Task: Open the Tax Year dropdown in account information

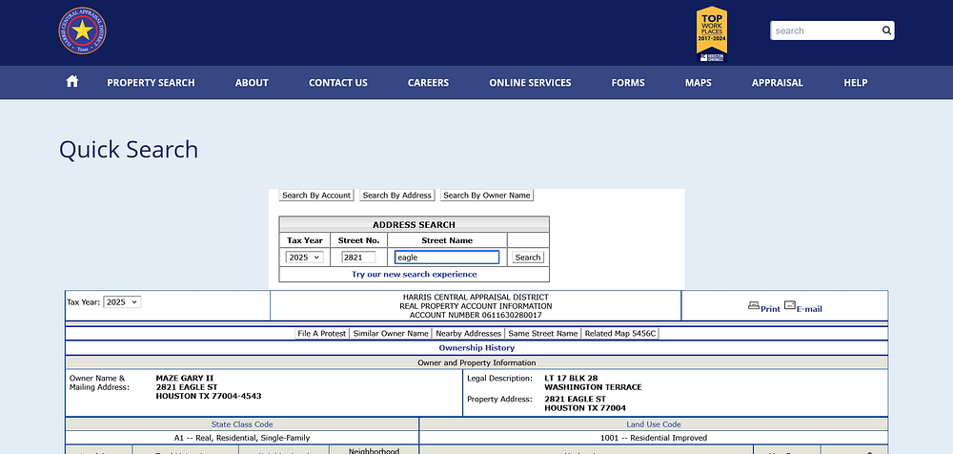Action: point(122,301)
